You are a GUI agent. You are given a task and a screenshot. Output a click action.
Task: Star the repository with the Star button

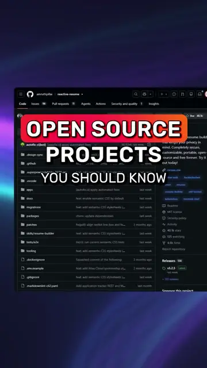point(194,116)
